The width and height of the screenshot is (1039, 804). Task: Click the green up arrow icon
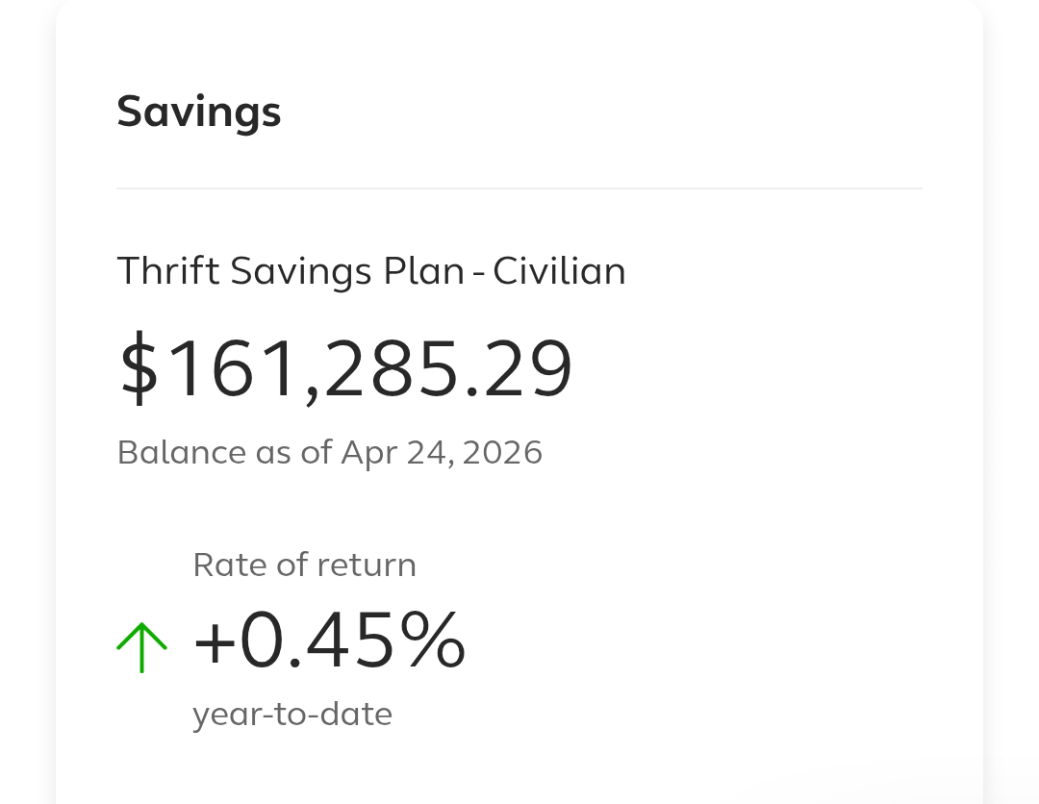[x=141, y=646]
